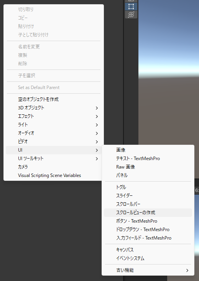Create a 画像 UI element

[148, 150]
